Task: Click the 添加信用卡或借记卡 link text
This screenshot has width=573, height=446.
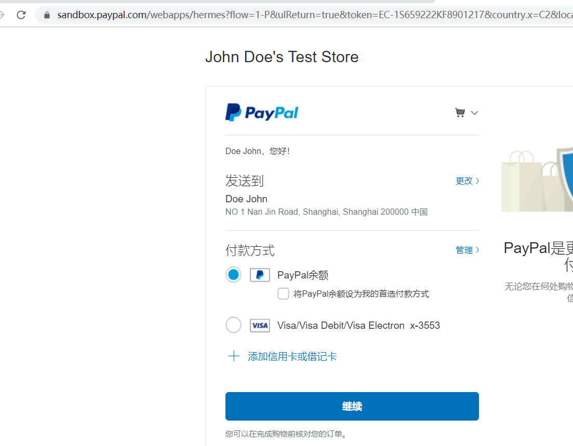Action: coord(292,356)
